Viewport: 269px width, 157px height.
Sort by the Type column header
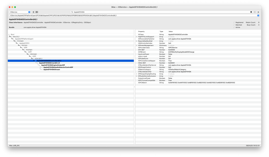(163, 31)
